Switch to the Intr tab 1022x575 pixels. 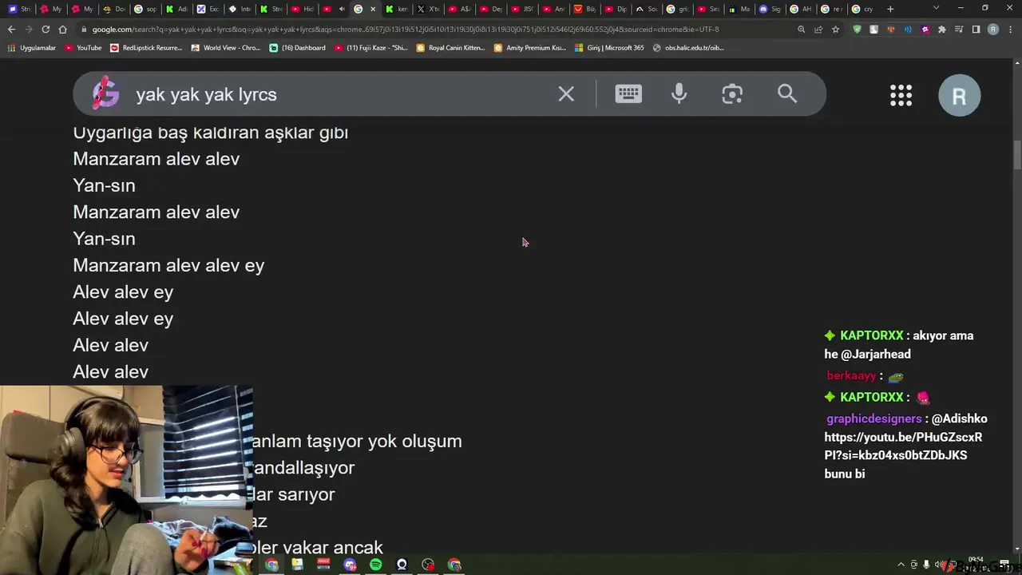point(240,9)
